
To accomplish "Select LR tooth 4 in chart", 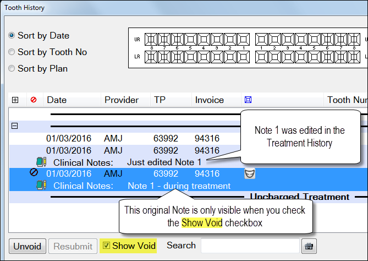I will click(x=204, y=57).
